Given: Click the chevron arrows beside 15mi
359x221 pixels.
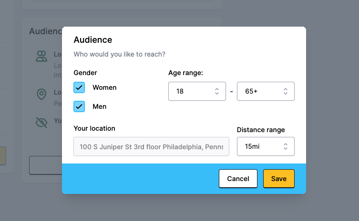Looking at the screenshot, I should point(286,146).
